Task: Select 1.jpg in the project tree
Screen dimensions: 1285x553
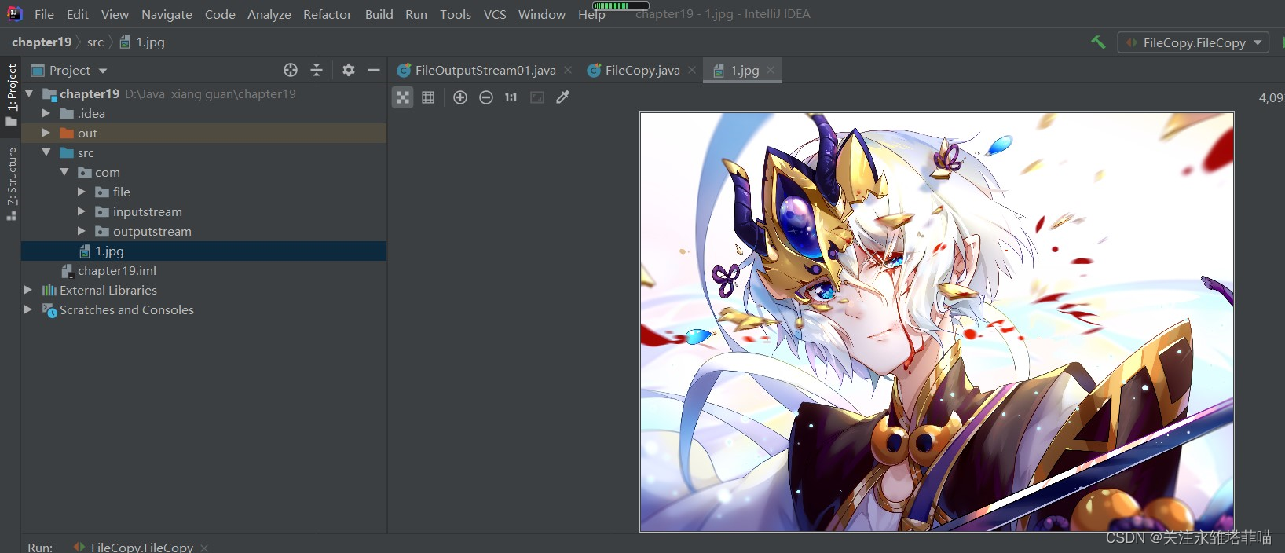Action: click(203, 251)
